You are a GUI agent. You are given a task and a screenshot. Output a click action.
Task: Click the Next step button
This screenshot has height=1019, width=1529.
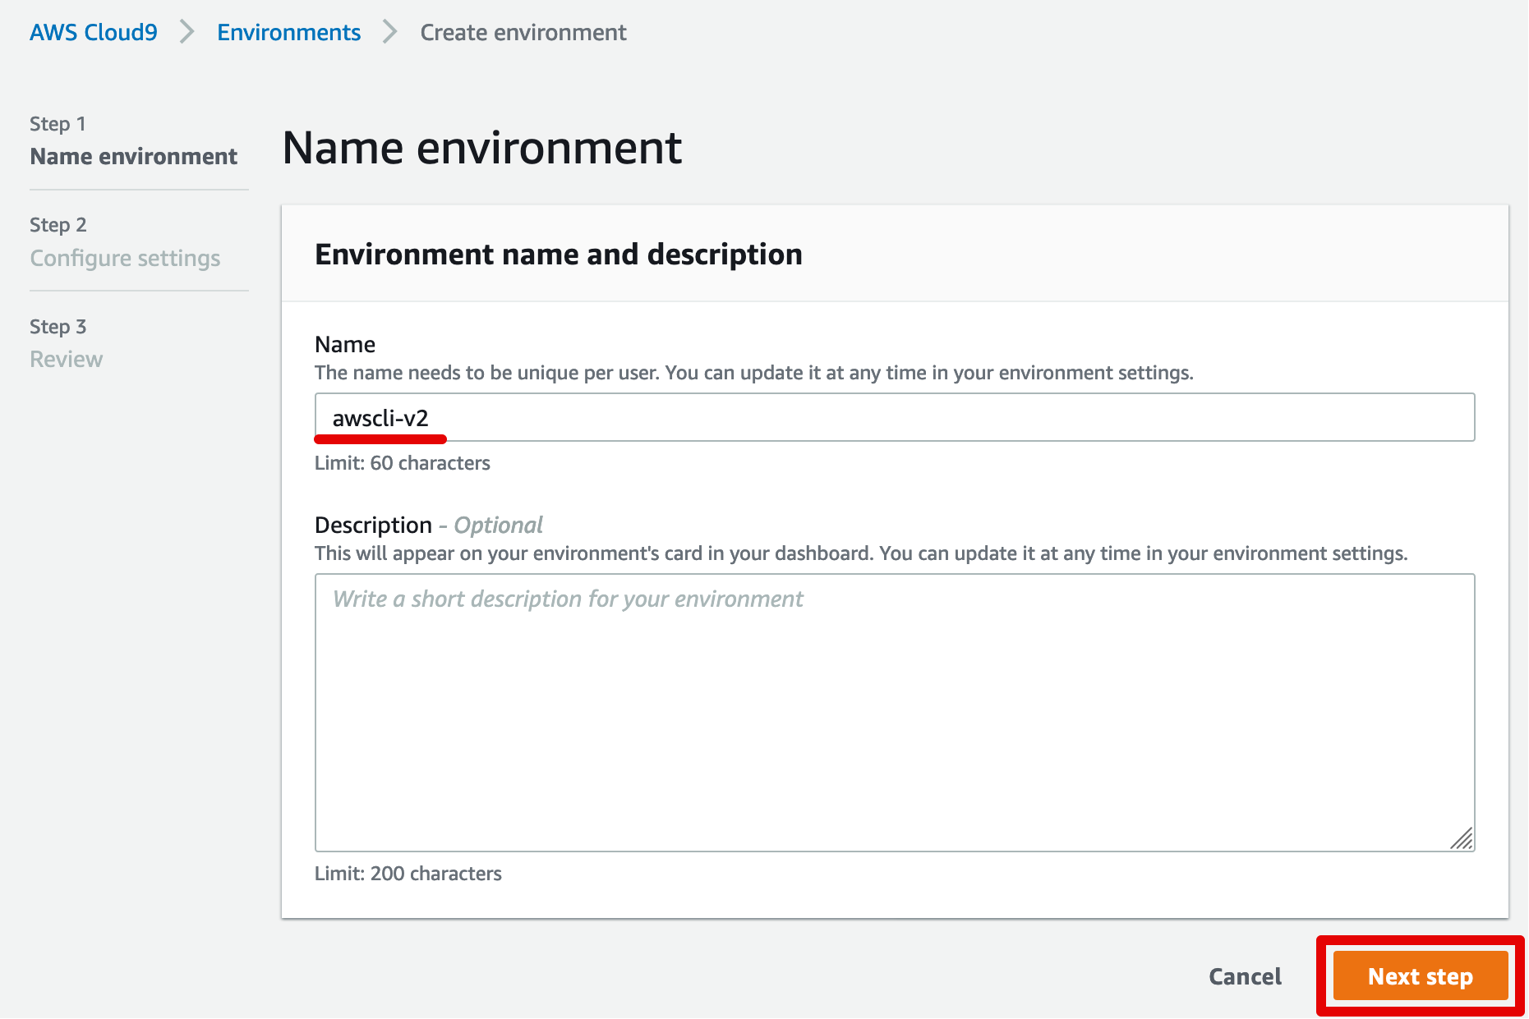[x=1420, y=976]
